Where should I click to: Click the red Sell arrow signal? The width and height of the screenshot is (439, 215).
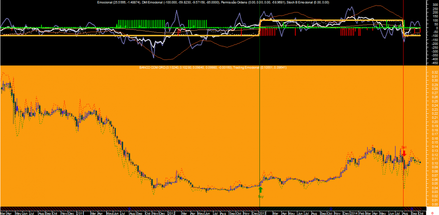click(404, 153)
